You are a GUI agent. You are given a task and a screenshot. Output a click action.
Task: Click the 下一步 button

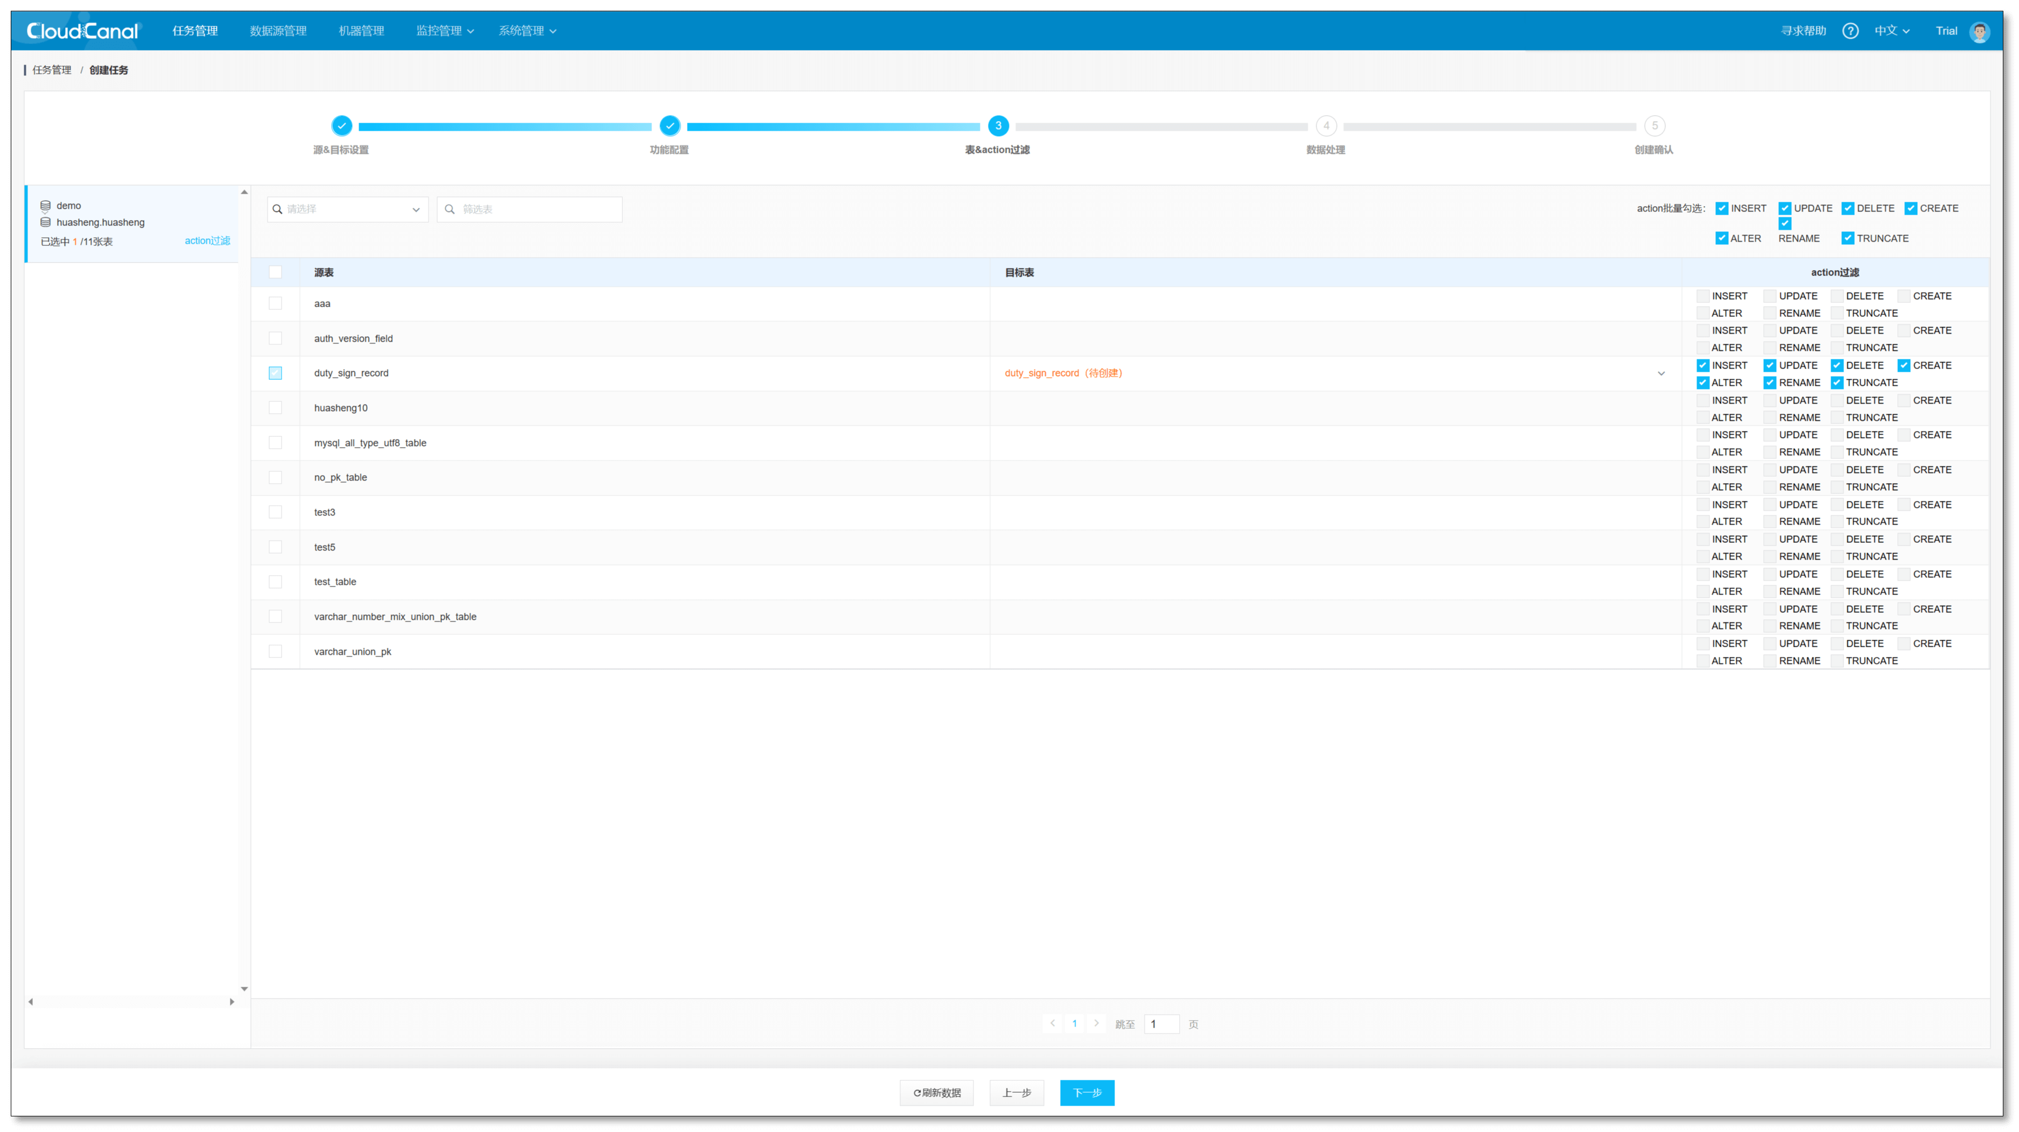point(1087,1093)
